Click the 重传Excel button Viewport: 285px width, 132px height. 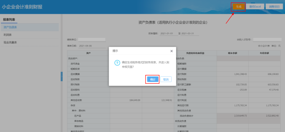255,7
